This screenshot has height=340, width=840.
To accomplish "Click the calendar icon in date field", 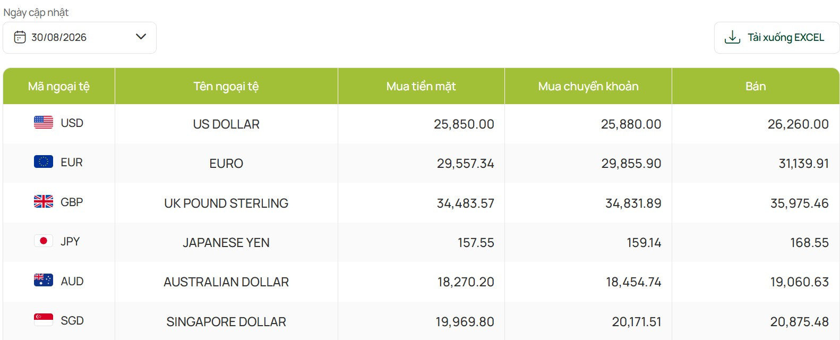I will [20, 37].
